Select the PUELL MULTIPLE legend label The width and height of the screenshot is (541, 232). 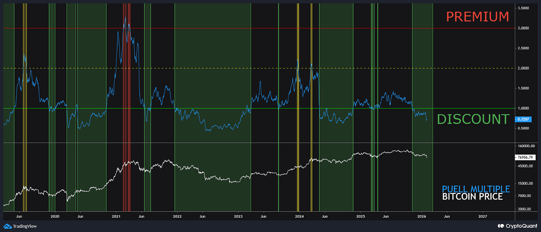[475, 189]
